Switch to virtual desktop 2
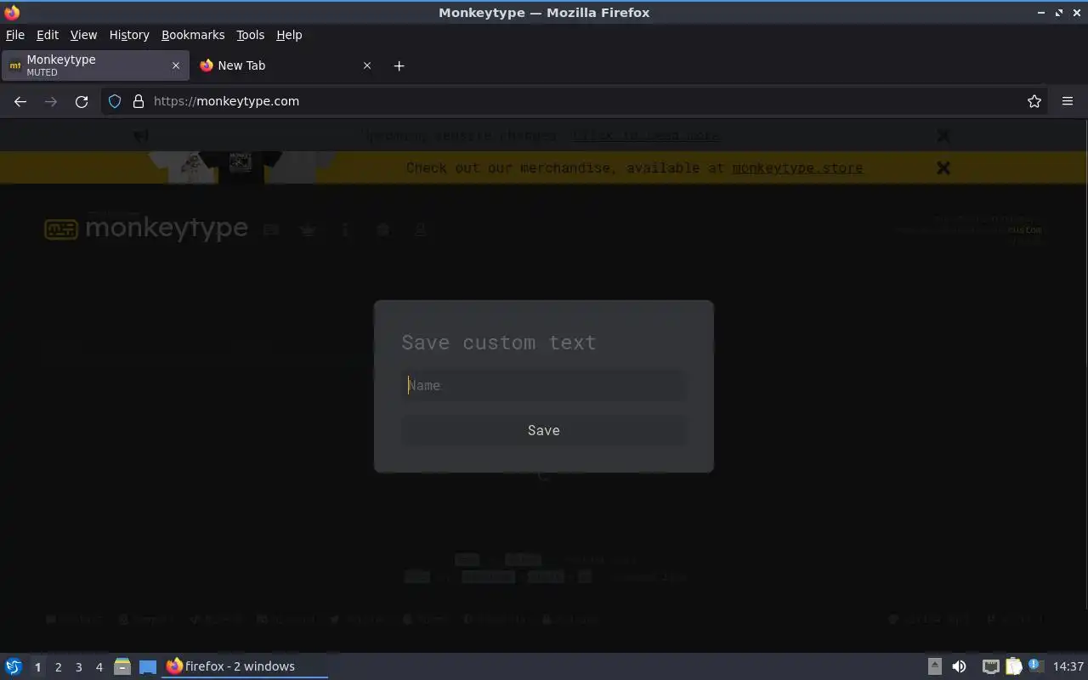This screenshot has height=680, width=1088. (58, 667)
